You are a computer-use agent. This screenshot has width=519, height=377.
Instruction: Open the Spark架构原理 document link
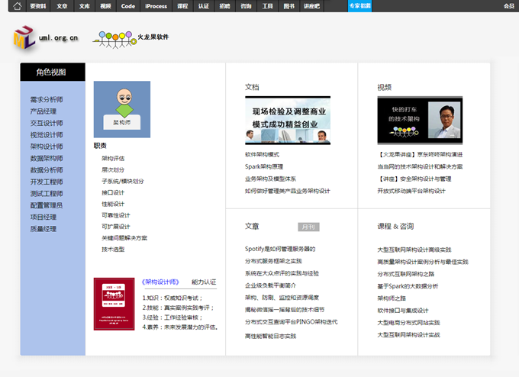(x=263, y=166)
